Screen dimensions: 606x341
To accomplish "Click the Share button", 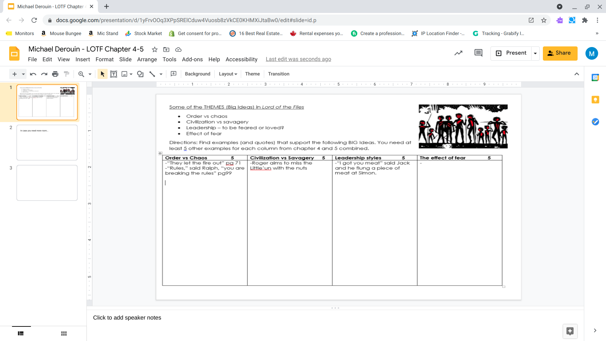I will pos(560,53).
